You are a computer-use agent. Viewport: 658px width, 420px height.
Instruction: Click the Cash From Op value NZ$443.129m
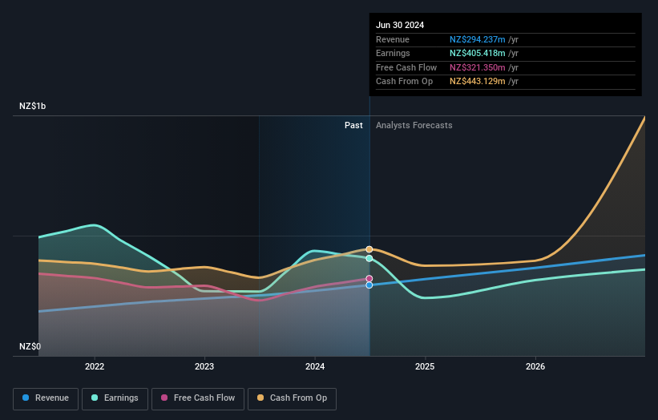pyautogui.click(x=478, y=82)
